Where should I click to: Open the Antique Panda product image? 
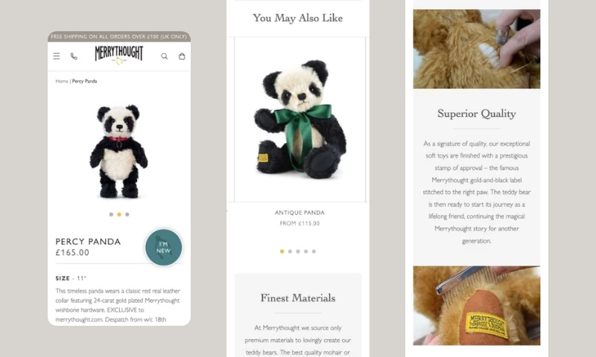[x=300, y=120]
